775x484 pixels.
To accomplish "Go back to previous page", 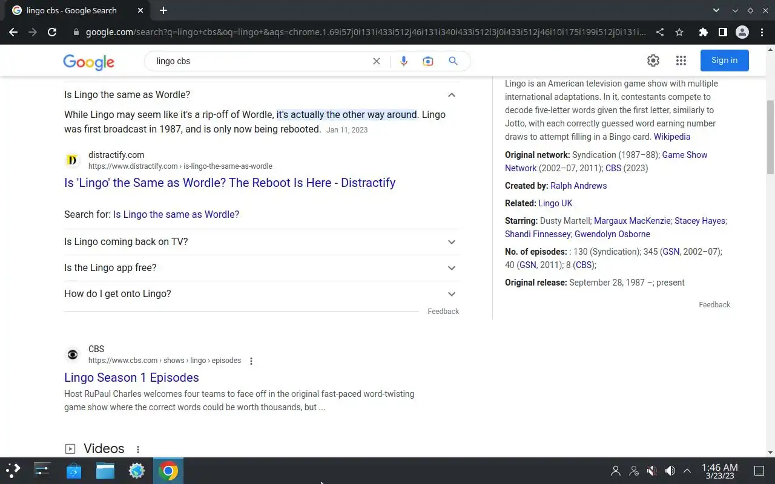I will coord(13,32).
